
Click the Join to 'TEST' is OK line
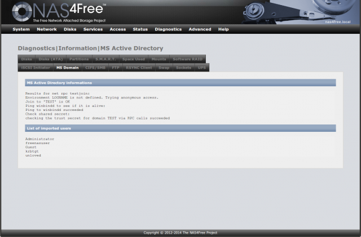(x=47, y=101)
